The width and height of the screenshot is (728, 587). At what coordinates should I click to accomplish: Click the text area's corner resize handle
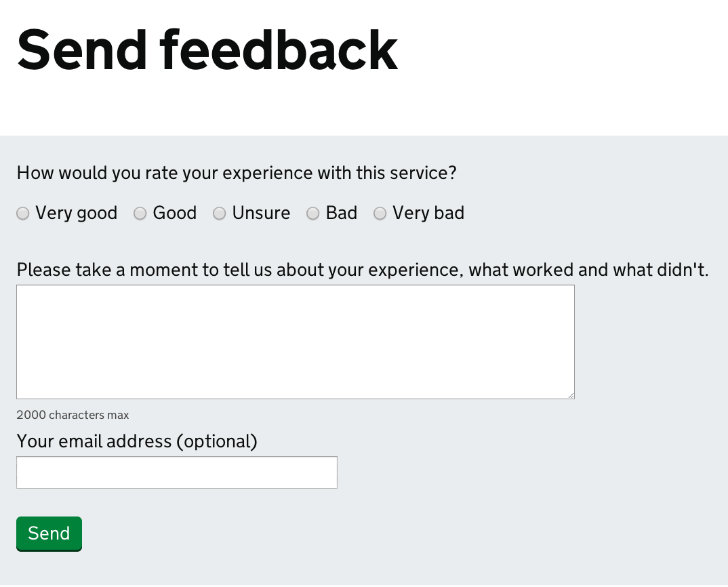coord(571,395)
